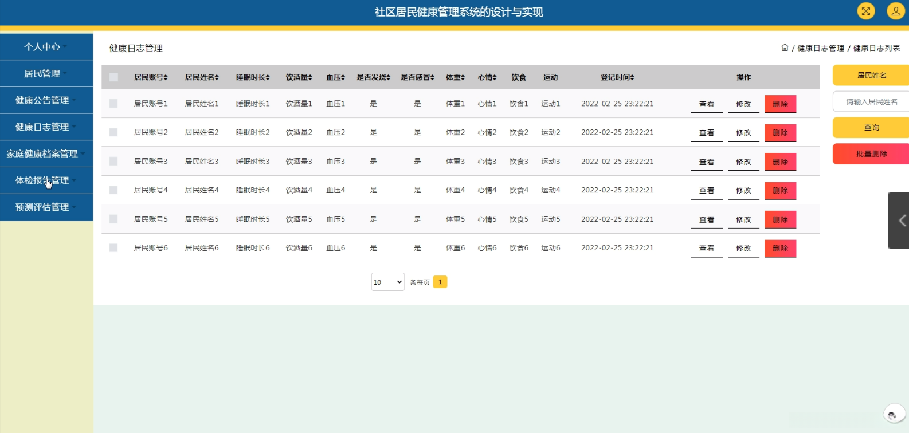Go to page 1 in pagination
Viewport: 909px width, 433px height.
[440, 282]
